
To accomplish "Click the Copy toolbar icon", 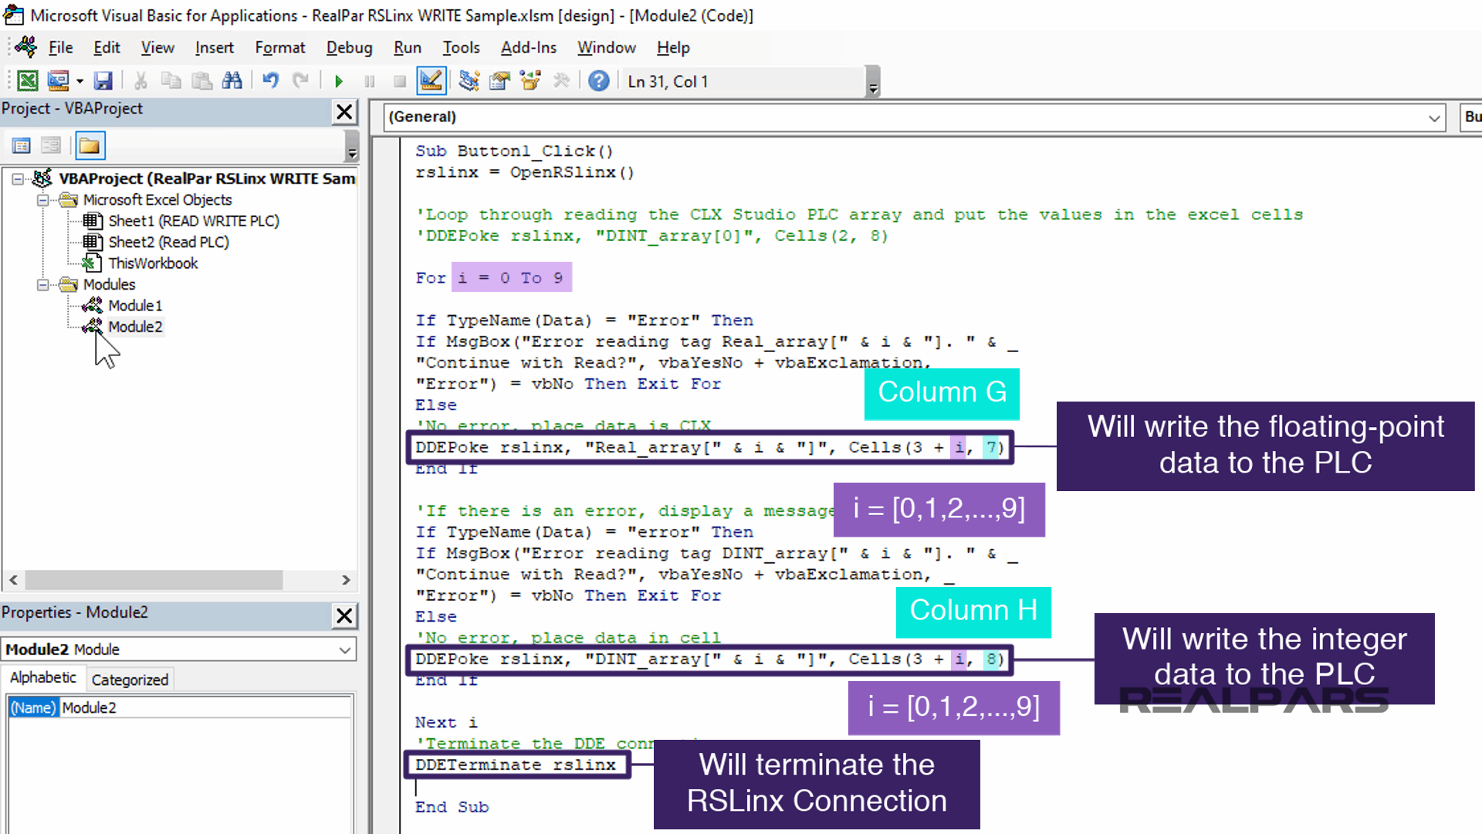I will pos(171,80).
